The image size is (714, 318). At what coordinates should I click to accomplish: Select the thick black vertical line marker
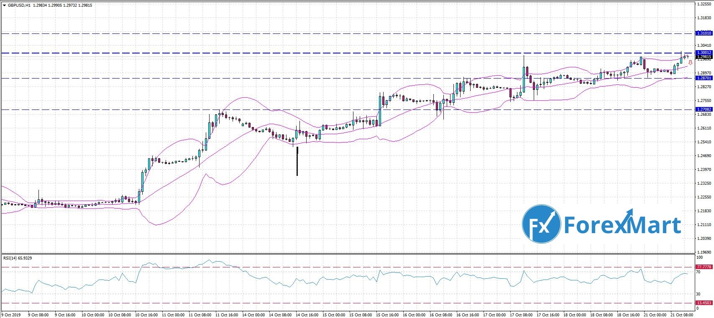(x=297, y=161)
